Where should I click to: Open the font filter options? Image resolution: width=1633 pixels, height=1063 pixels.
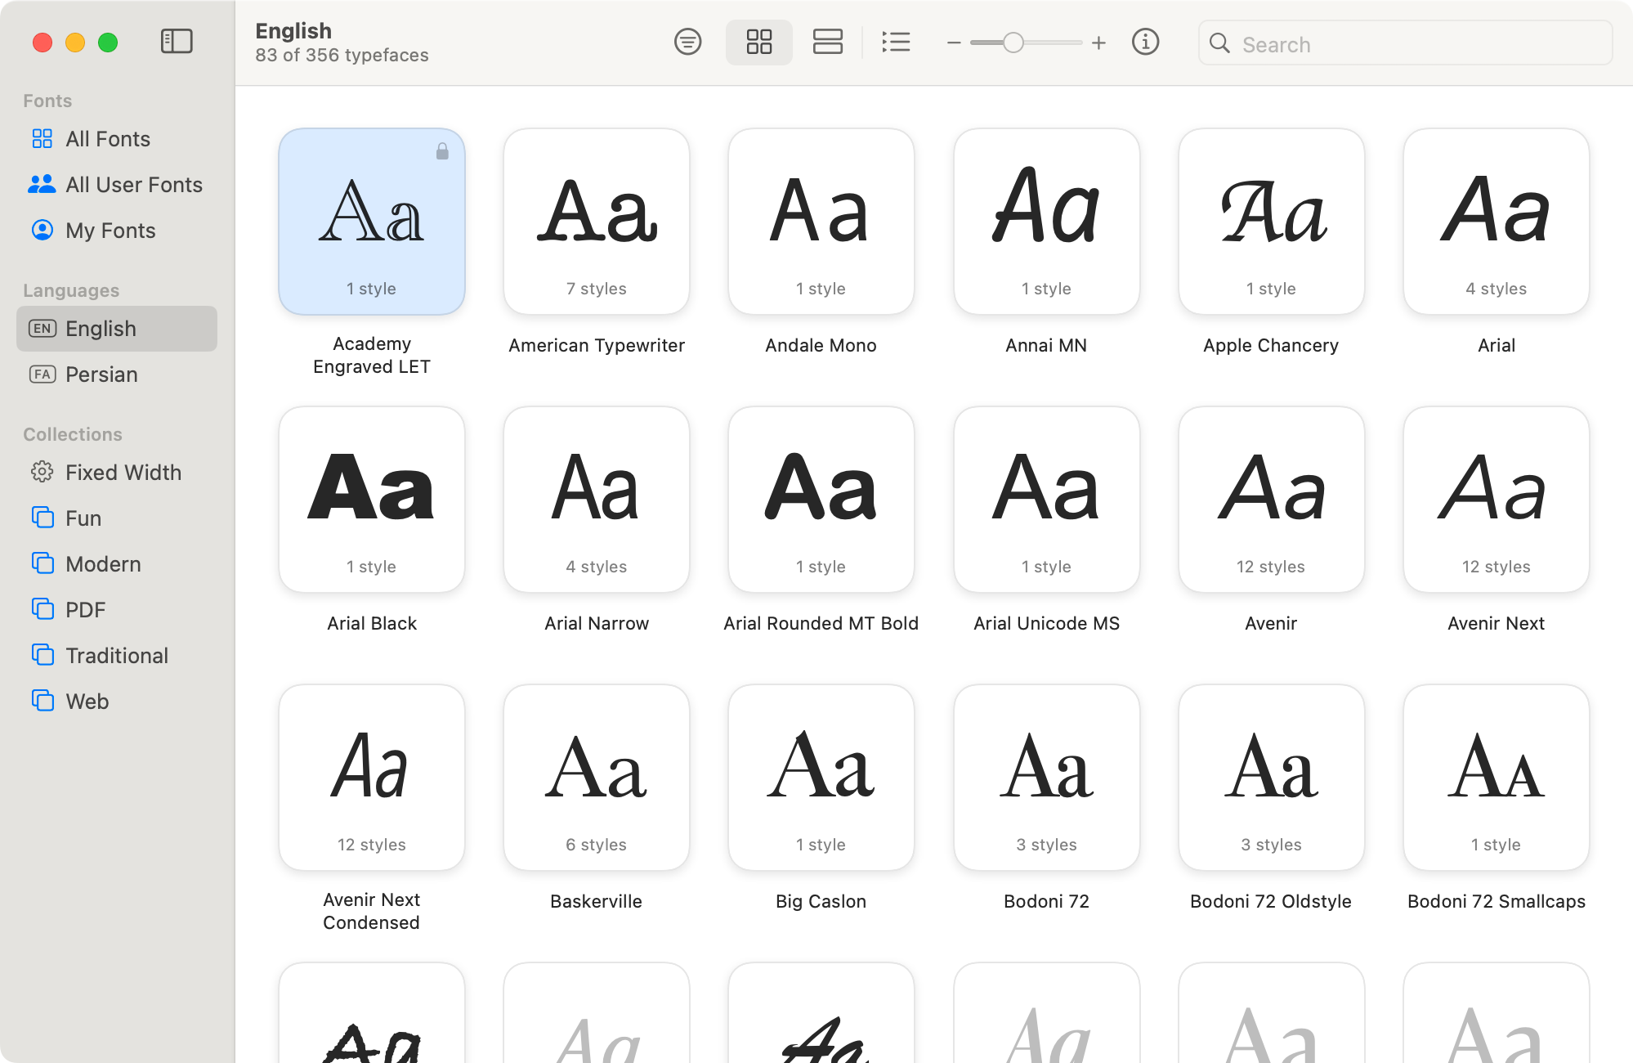click(688, 42)
